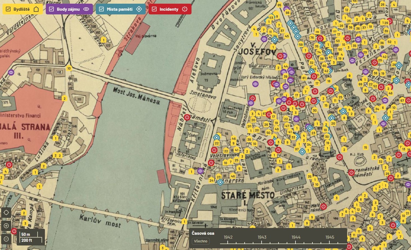
Task: Open purple eye marker at Starý židovský hřbitov
Action: coord(255,84)
